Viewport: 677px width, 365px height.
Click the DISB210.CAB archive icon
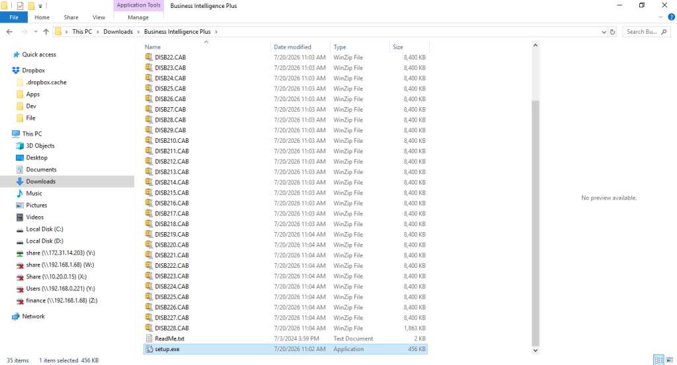point(149,140)
